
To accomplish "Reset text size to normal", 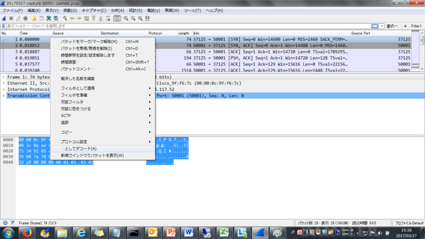I will coord(140,19).
